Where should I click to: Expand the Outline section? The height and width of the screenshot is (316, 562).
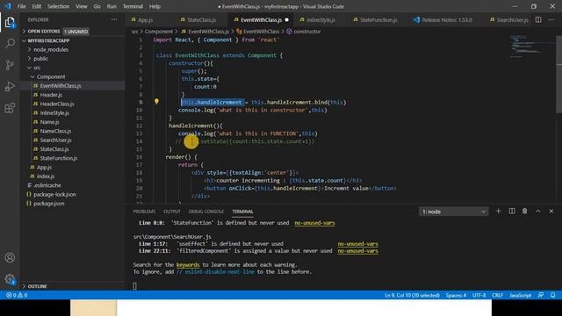pos(37,286)
